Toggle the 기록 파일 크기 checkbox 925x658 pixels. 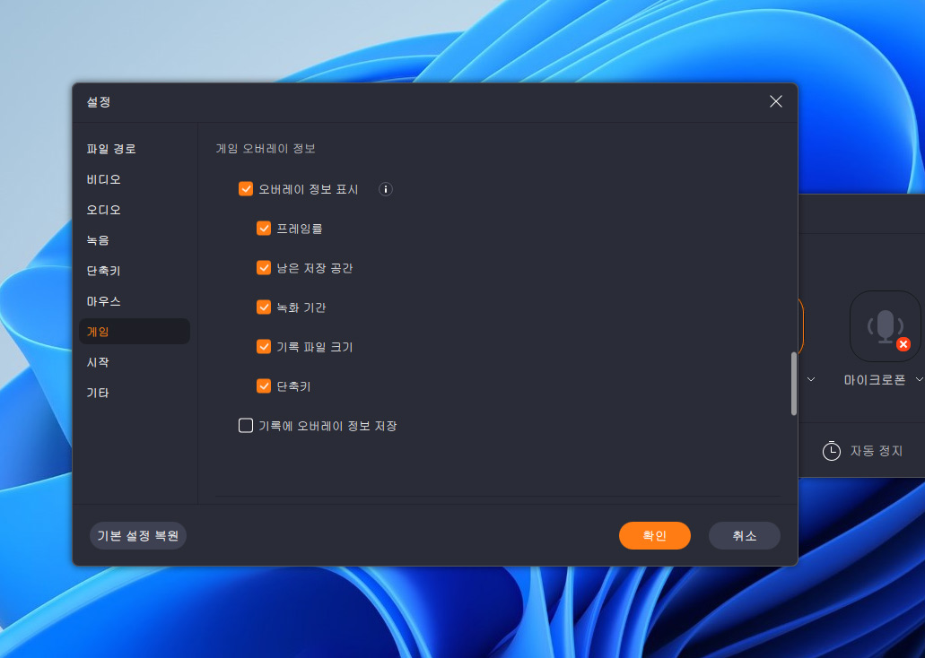click(x=264, y=347)
